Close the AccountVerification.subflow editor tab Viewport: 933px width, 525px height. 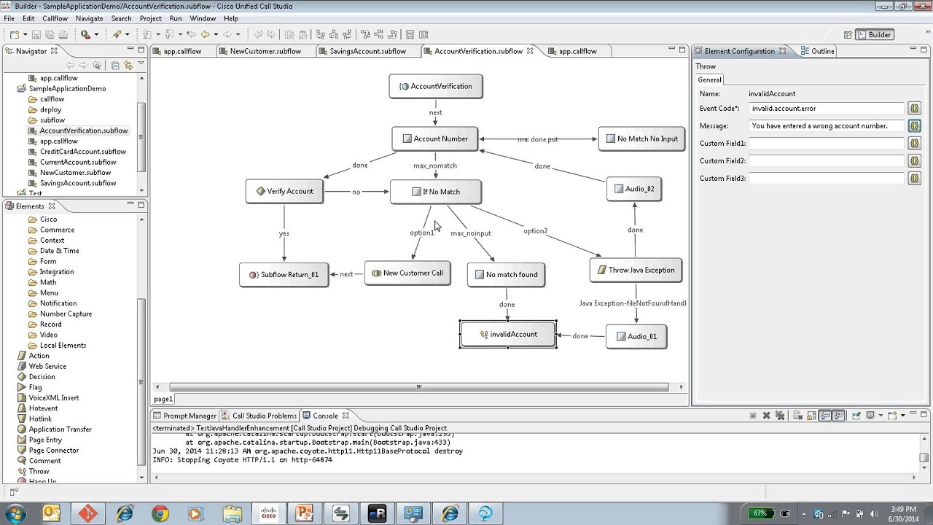coord(530,51)
